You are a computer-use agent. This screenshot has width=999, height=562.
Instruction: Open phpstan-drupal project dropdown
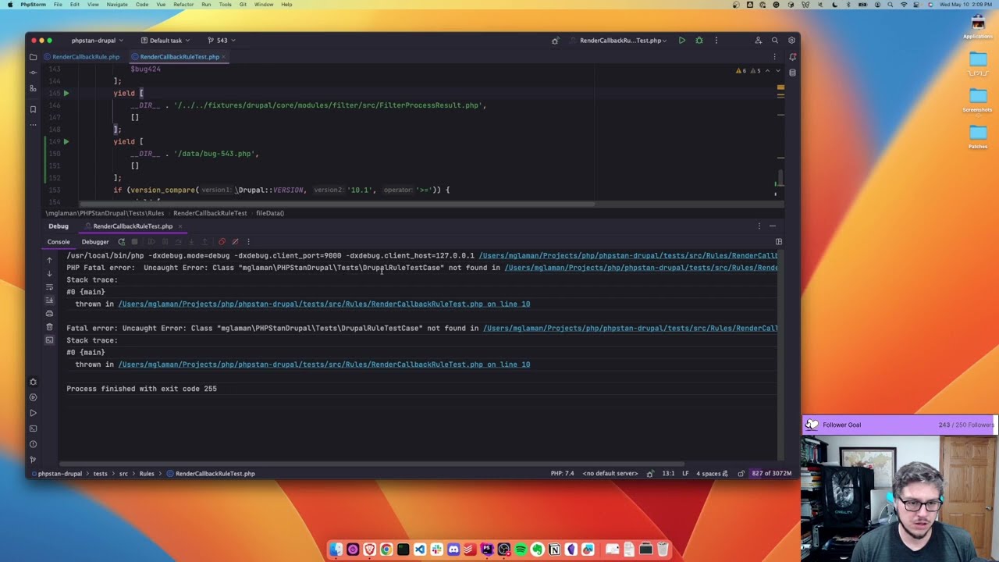click(97, 41)
